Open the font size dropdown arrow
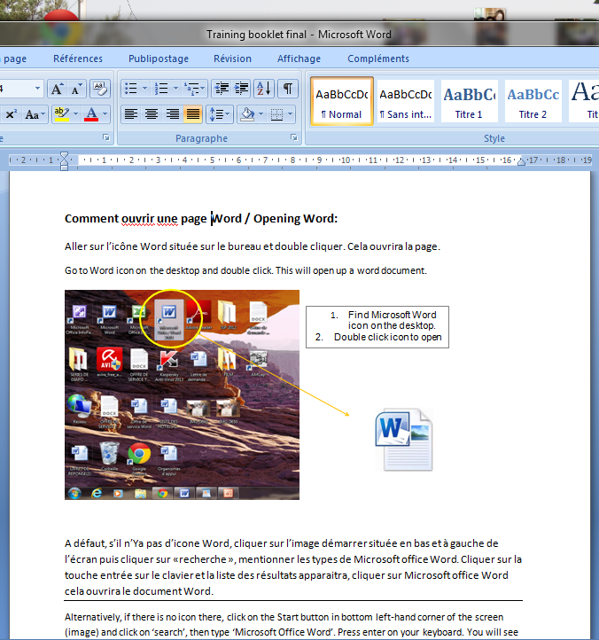599x640 pixels. (37, 89)
